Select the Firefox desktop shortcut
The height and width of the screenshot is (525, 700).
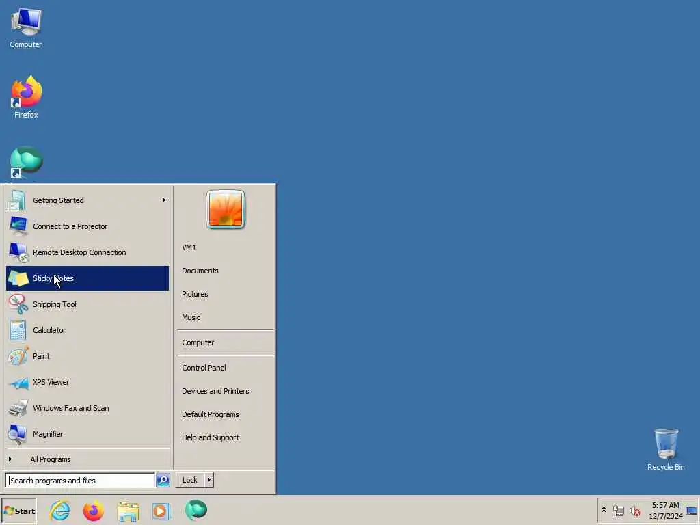click(26, 97)
